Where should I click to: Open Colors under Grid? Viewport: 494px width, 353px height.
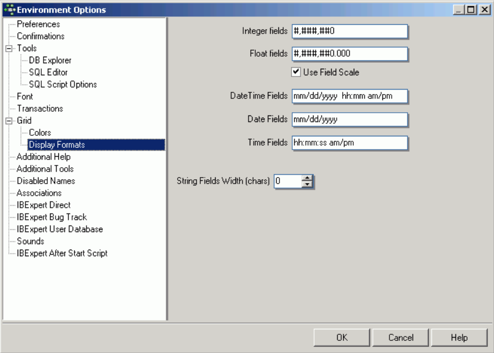point(40,133)
